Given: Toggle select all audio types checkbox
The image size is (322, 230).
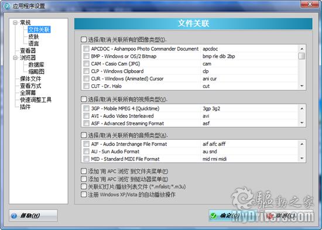Looking at the screenshot, I should click(84, 135).
